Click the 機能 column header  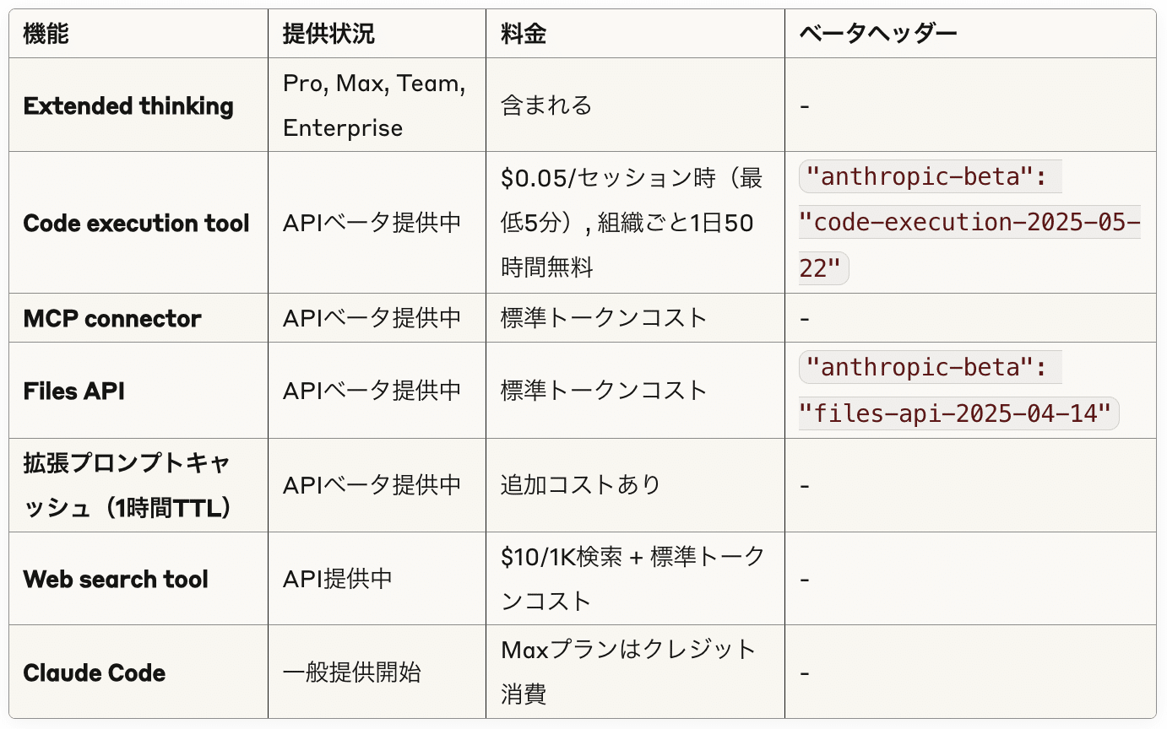click(x=46, y=34)
